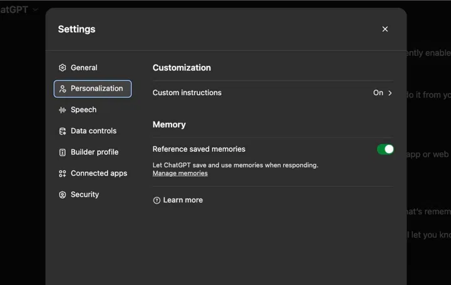Viewport: 451px width, 285px height.
Task: Open the Manage memories link
Action: tap(180, 173)
